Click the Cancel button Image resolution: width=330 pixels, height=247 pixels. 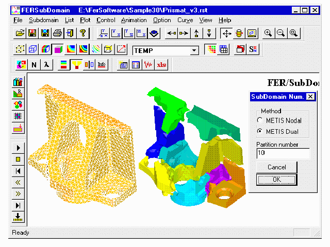coord(277,167)
